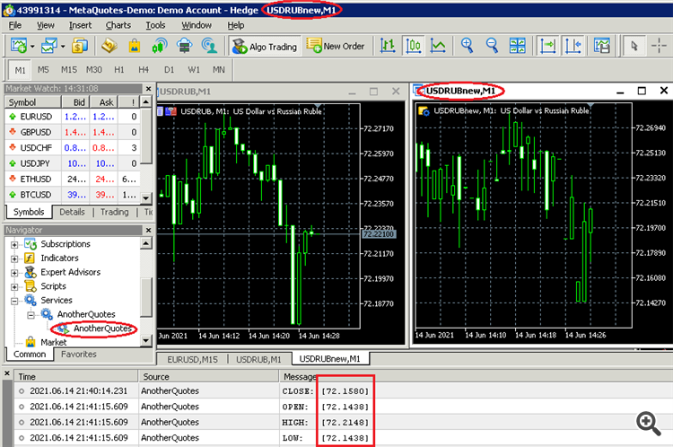Open the new chart toolbar icon

pos(18,46)
